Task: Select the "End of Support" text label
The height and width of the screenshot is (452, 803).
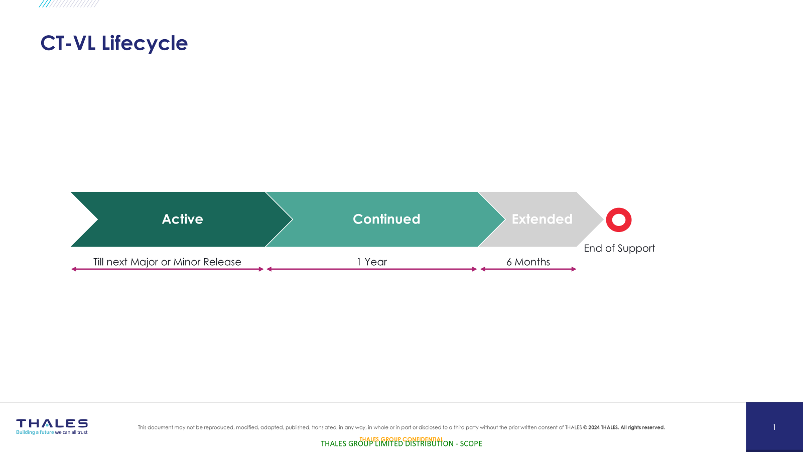Action: click(619, 248)
